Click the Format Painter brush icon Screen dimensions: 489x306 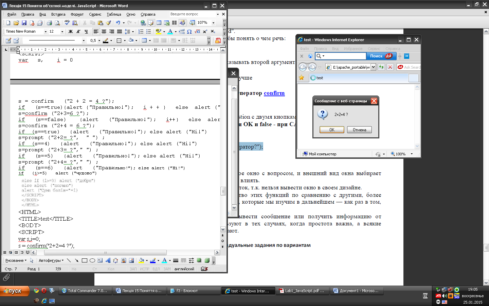108,23
